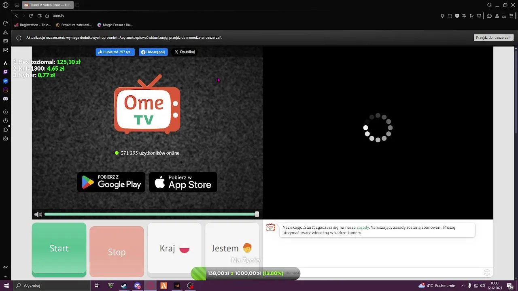
Task: Open a new browser tab
Action: point(77,5)
